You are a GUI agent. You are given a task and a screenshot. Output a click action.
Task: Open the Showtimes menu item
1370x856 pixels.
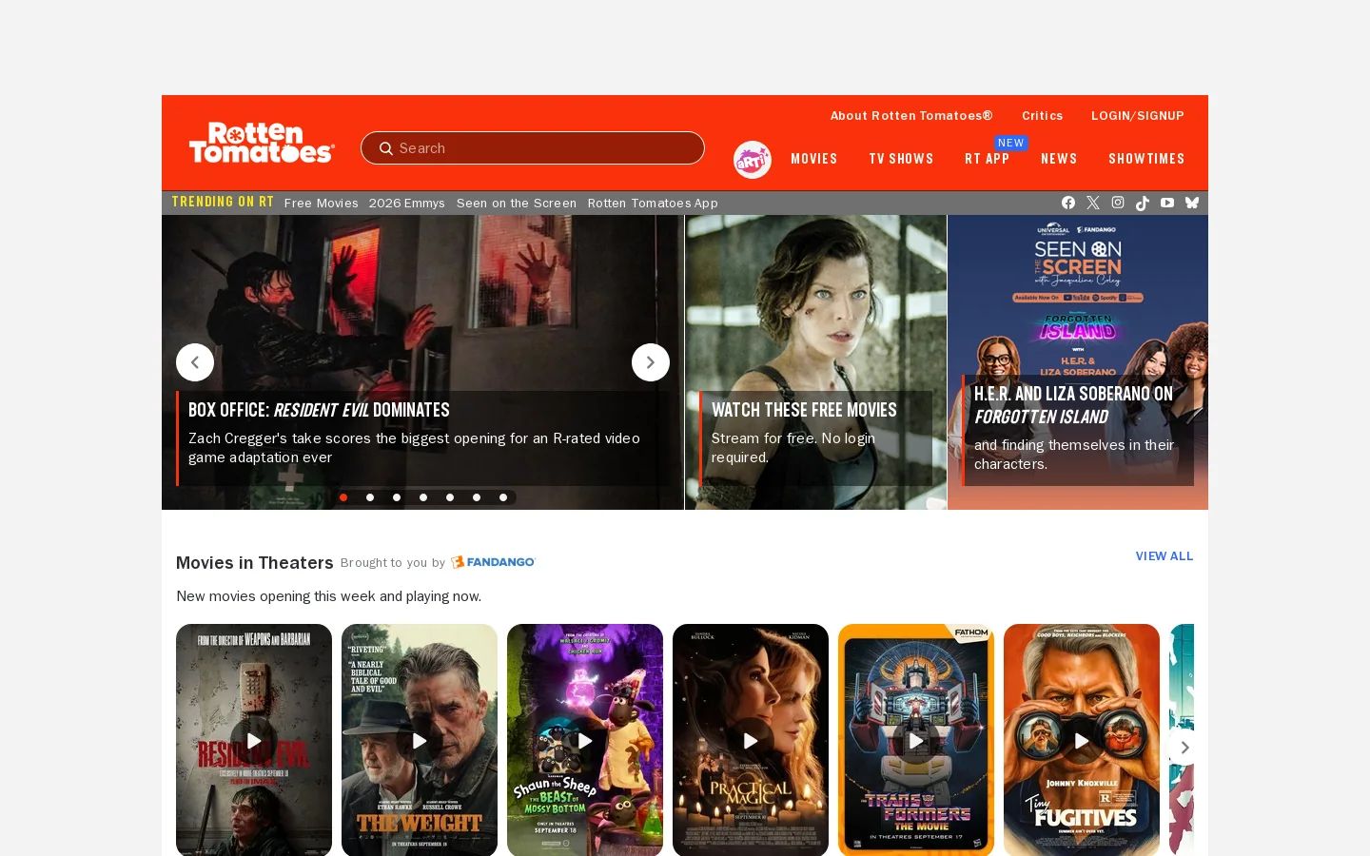[x=1146, y=160]
